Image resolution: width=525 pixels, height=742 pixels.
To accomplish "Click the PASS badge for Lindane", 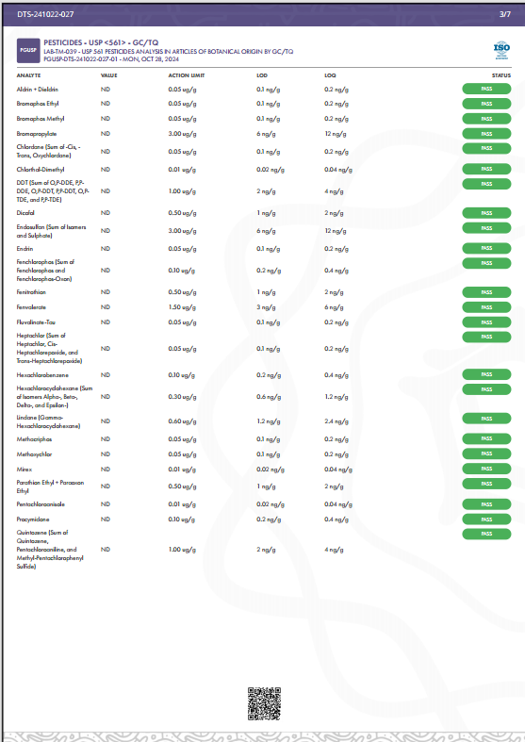I will 486,419.
